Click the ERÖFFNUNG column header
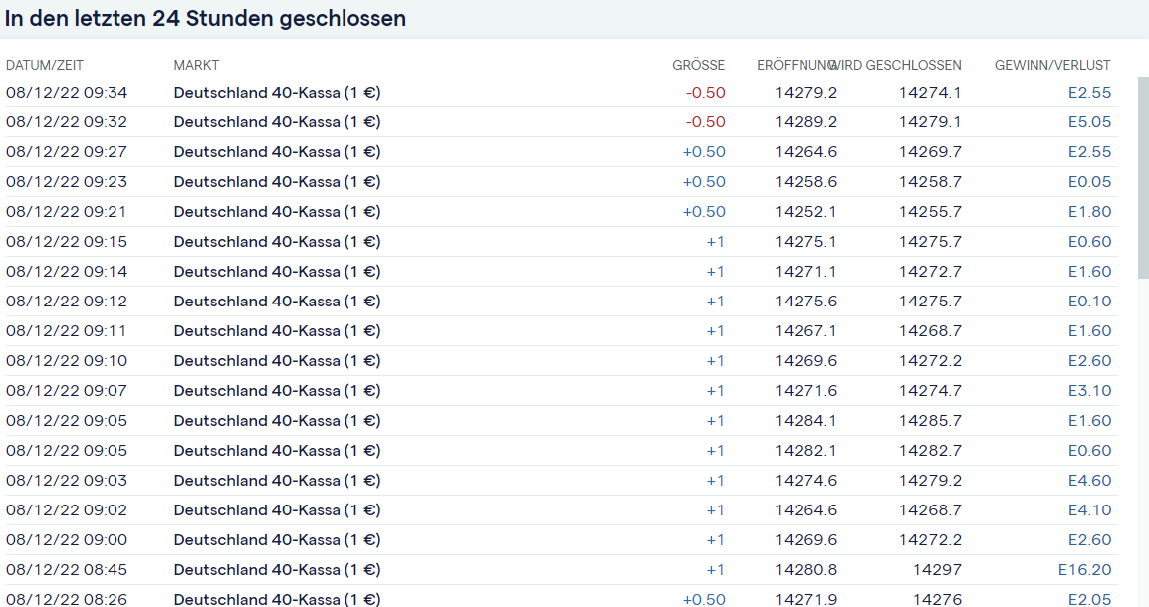 point(795,65)
